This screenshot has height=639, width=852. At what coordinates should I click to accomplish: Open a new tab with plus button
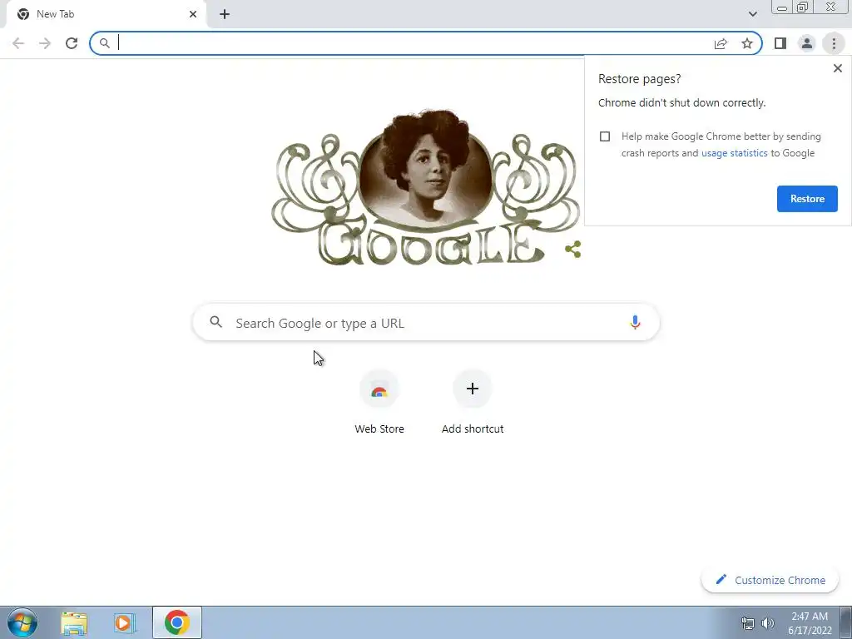click(225, 14)
